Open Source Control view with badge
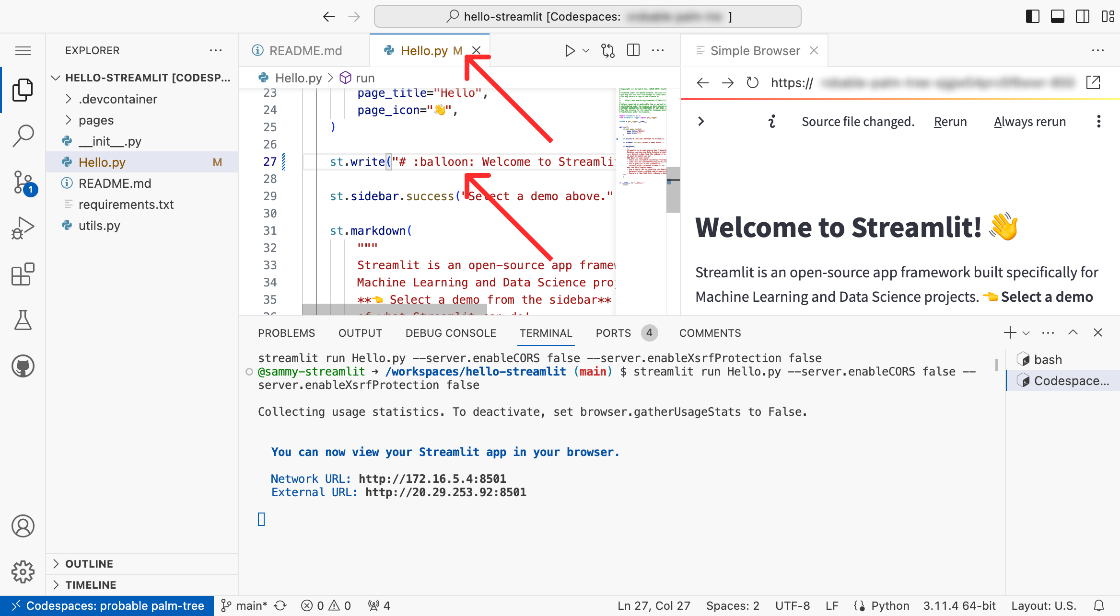 [x=23, y=183]
